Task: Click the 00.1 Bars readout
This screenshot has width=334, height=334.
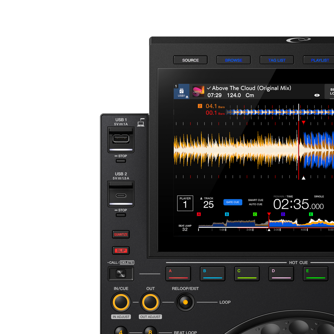Action: point(215,113)
